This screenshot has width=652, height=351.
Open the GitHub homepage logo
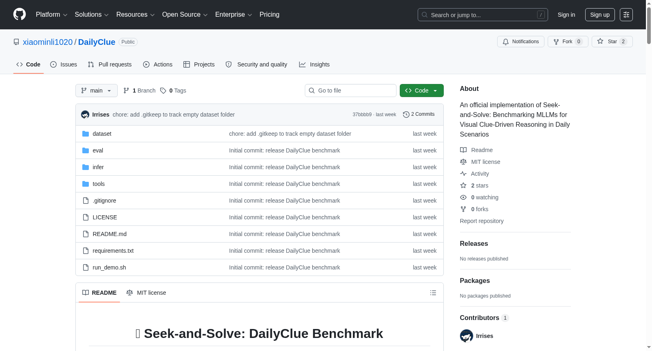[x=20, y=15]
